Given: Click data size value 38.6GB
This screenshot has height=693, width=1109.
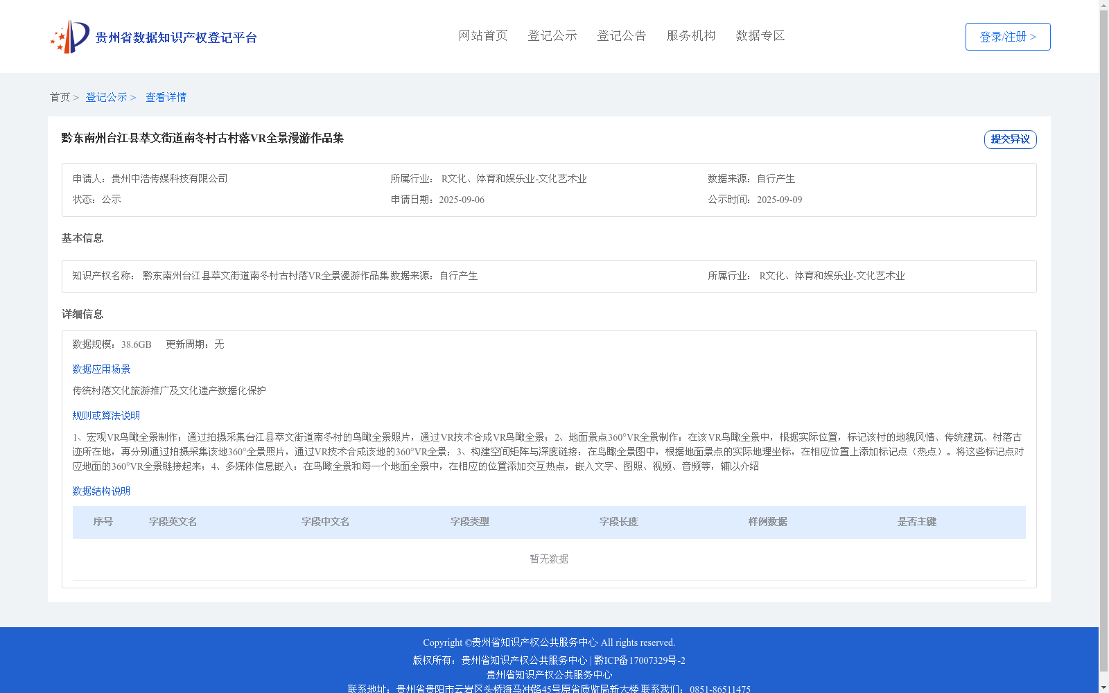Looking at the screenshot, I should tap(137, 344).
